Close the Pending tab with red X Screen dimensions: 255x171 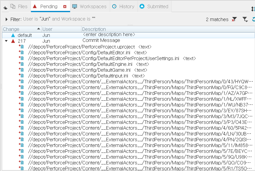point(65,7)
